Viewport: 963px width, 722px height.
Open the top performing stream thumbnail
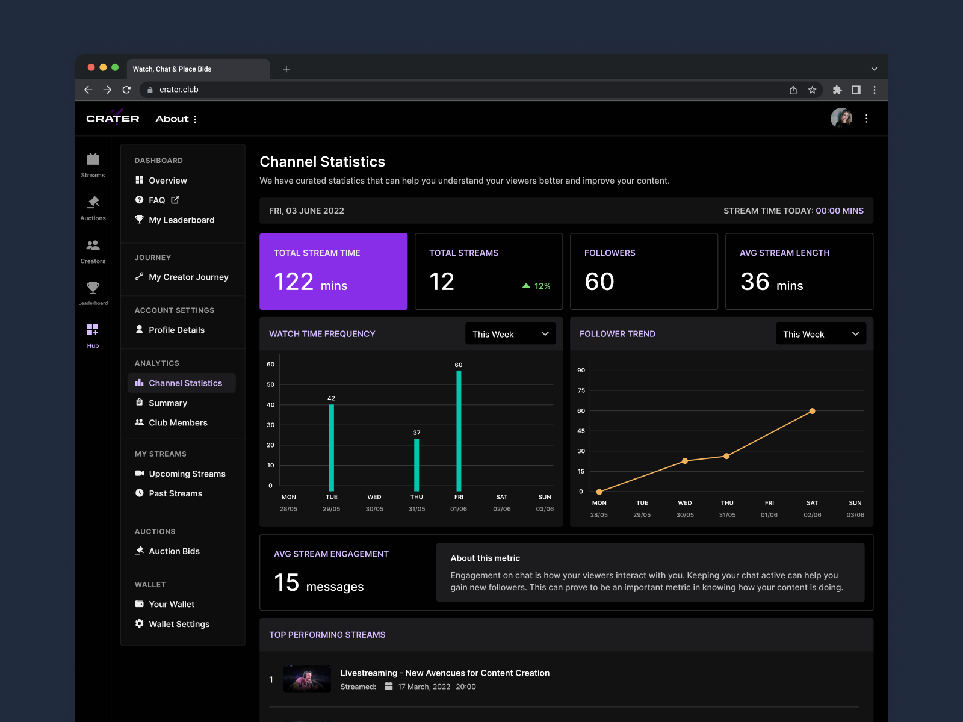point(307,679)
